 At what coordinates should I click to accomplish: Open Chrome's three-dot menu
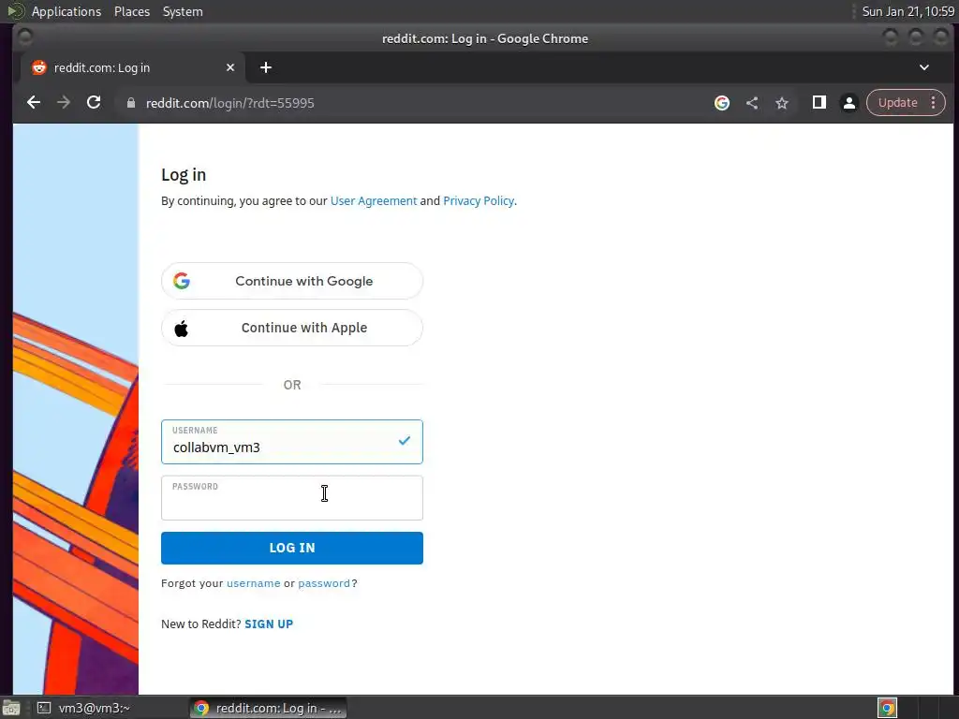point(934,103)
